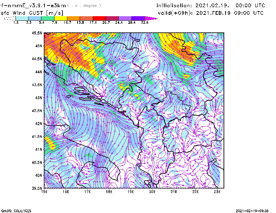
Task: Click the dashed white swatch below 1.6
Action: pyautogui.click(x=10, y=18)
